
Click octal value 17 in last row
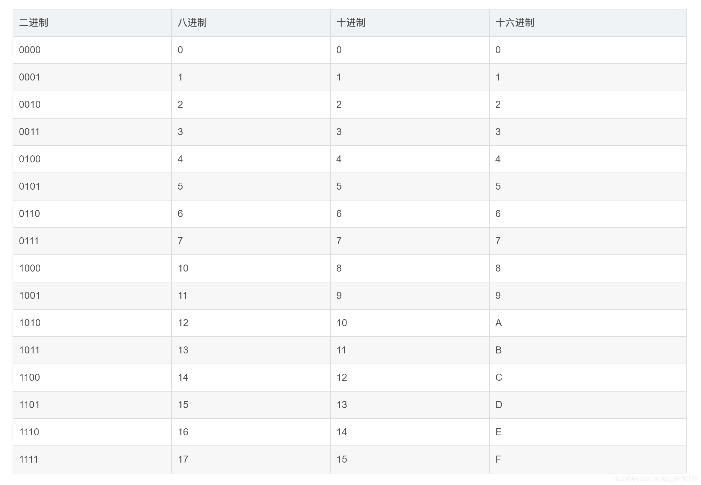(183, 459)
